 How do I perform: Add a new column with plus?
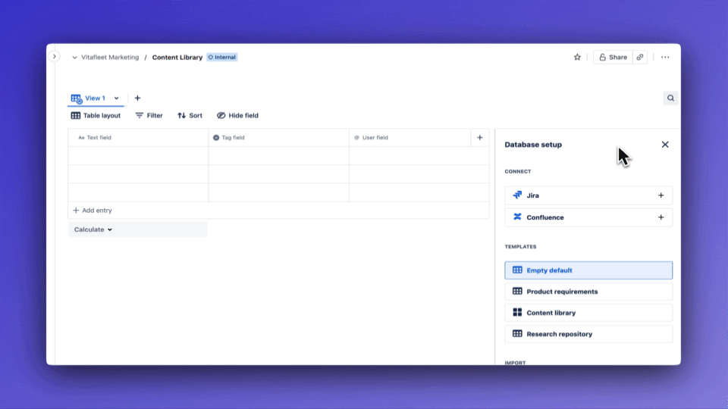point(479,138)
